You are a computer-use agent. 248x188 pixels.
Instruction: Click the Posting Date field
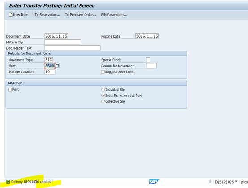pos(147,36)
